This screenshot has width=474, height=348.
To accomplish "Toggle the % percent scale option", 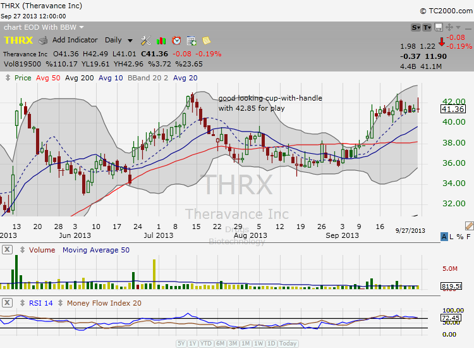I will coord(460,237).
